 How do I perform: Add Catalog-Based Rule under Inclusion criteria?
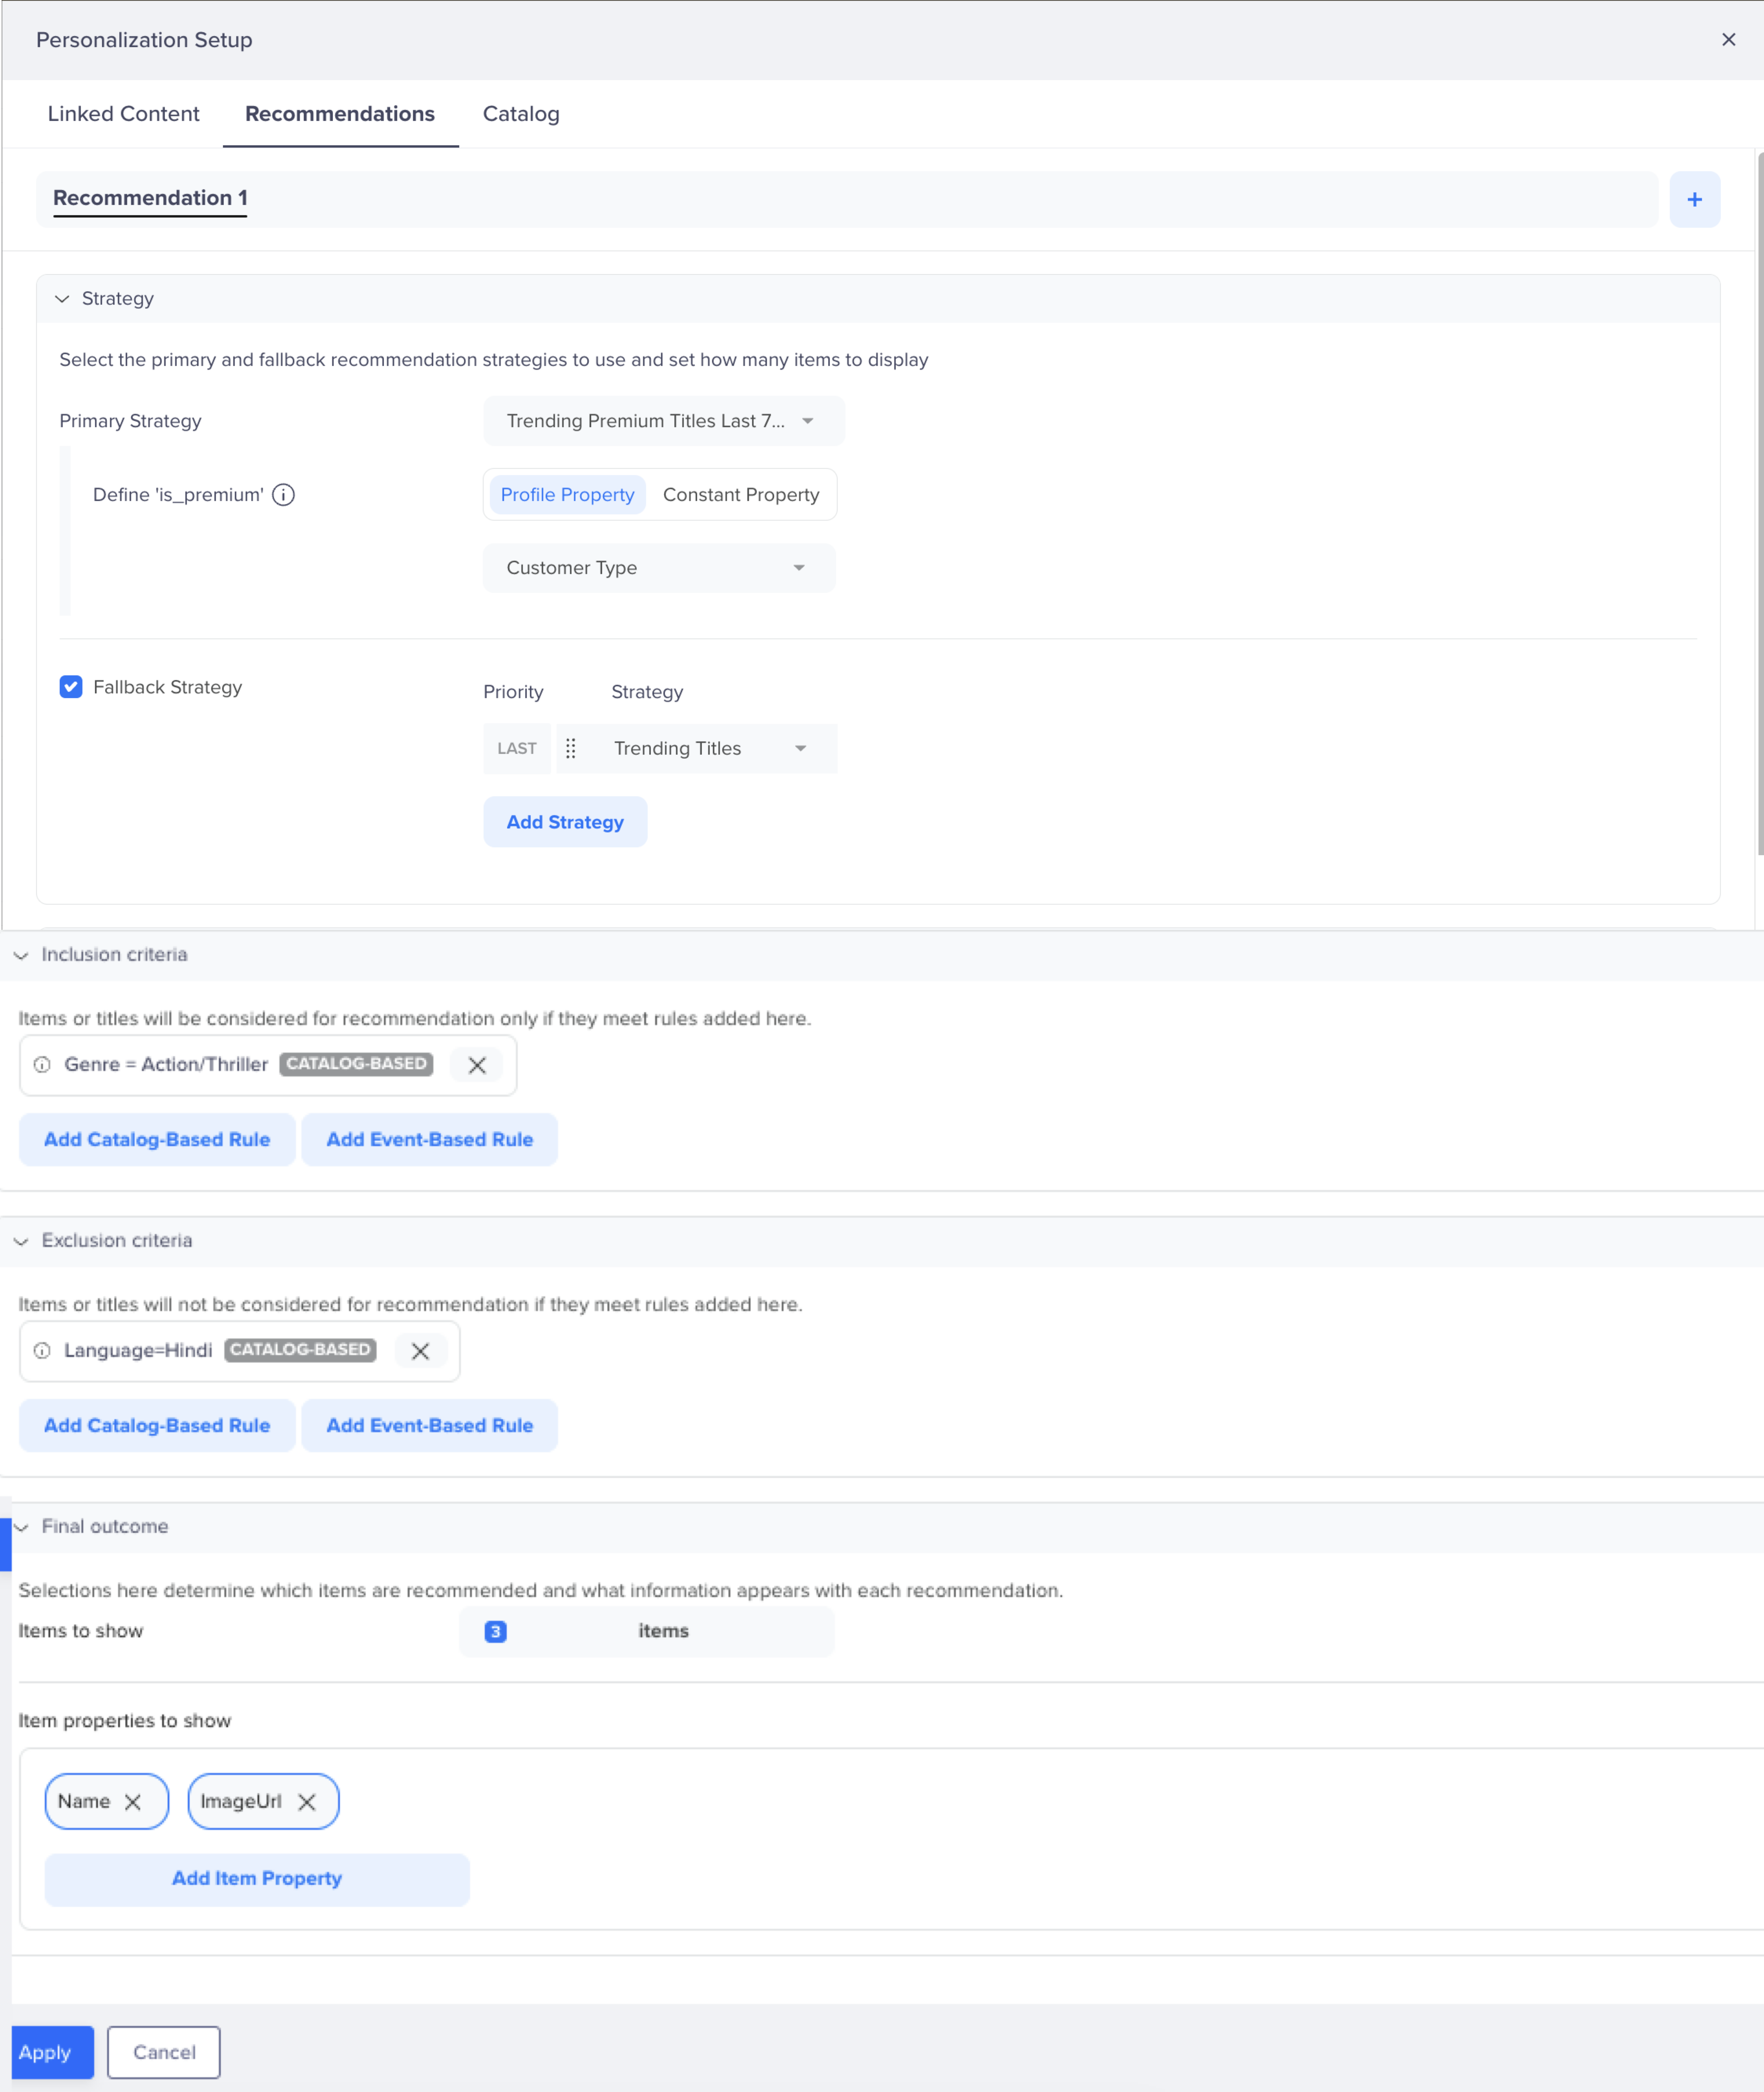coord(157,1139)
